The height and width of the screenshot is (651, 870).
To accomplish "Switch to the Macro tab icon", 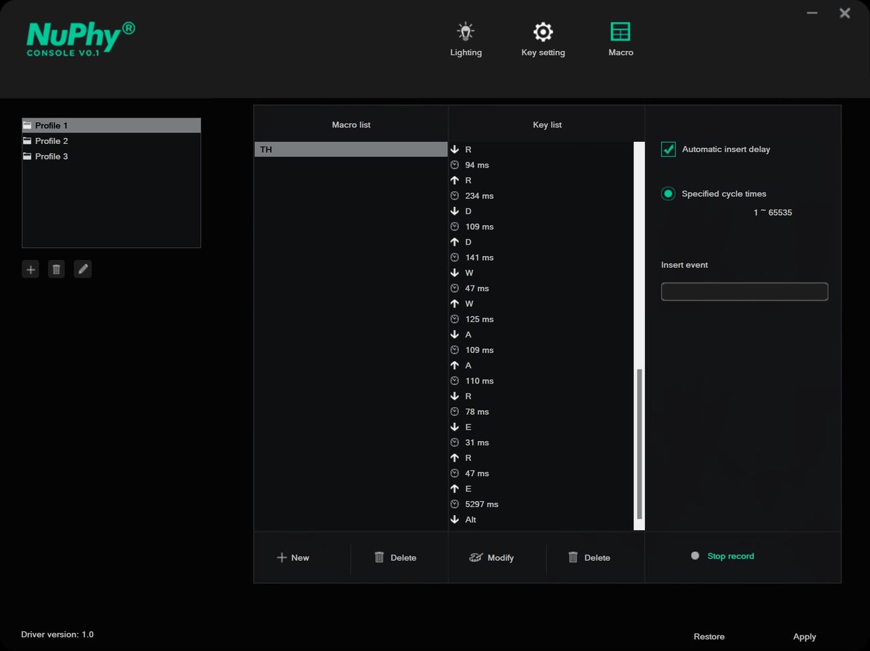I will (x=621, y=32).
